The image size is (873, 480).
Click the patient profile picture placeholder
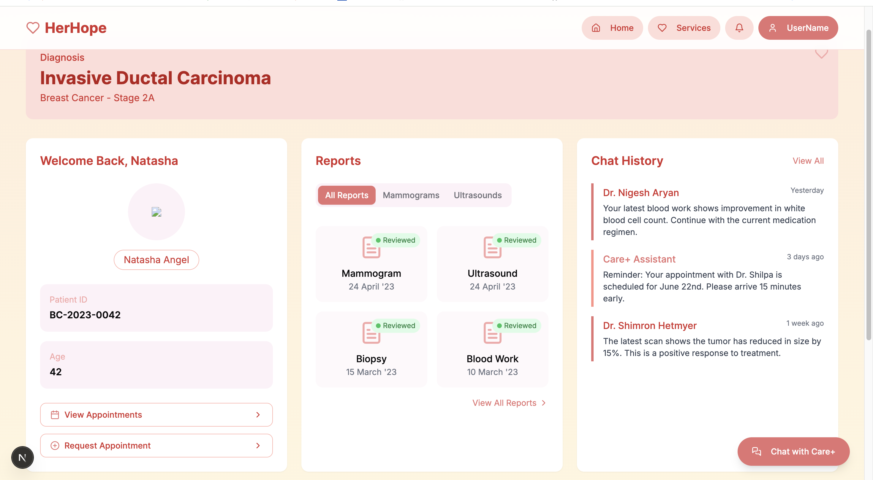(x=156, y=212)
